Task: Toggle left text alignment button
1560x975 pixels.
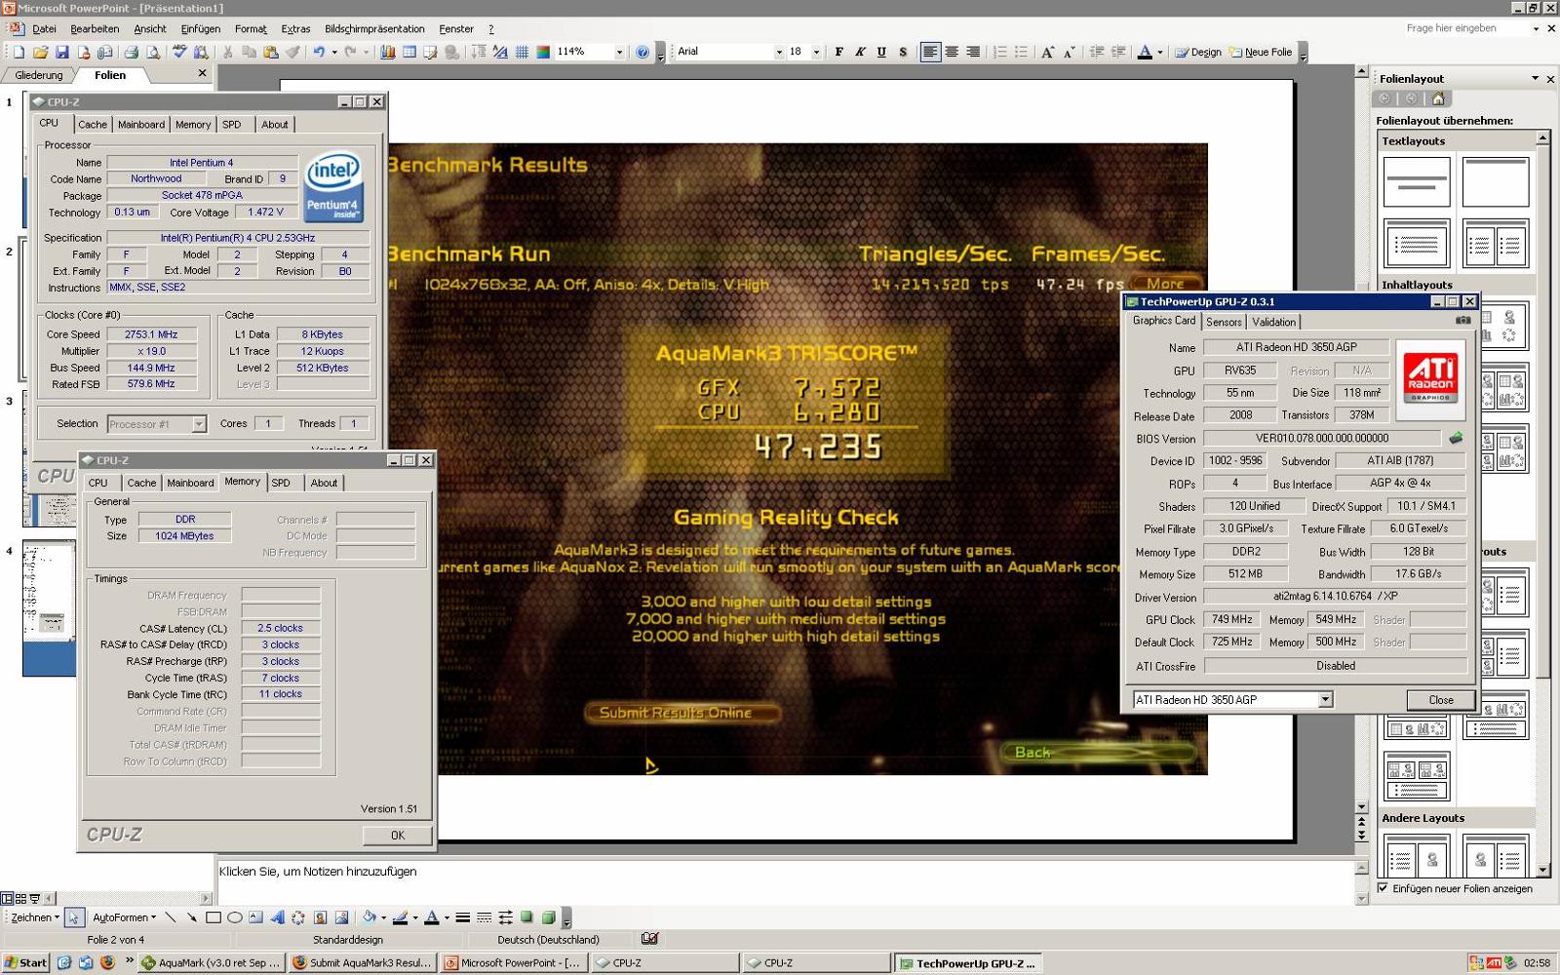Action: pos(930,53)
